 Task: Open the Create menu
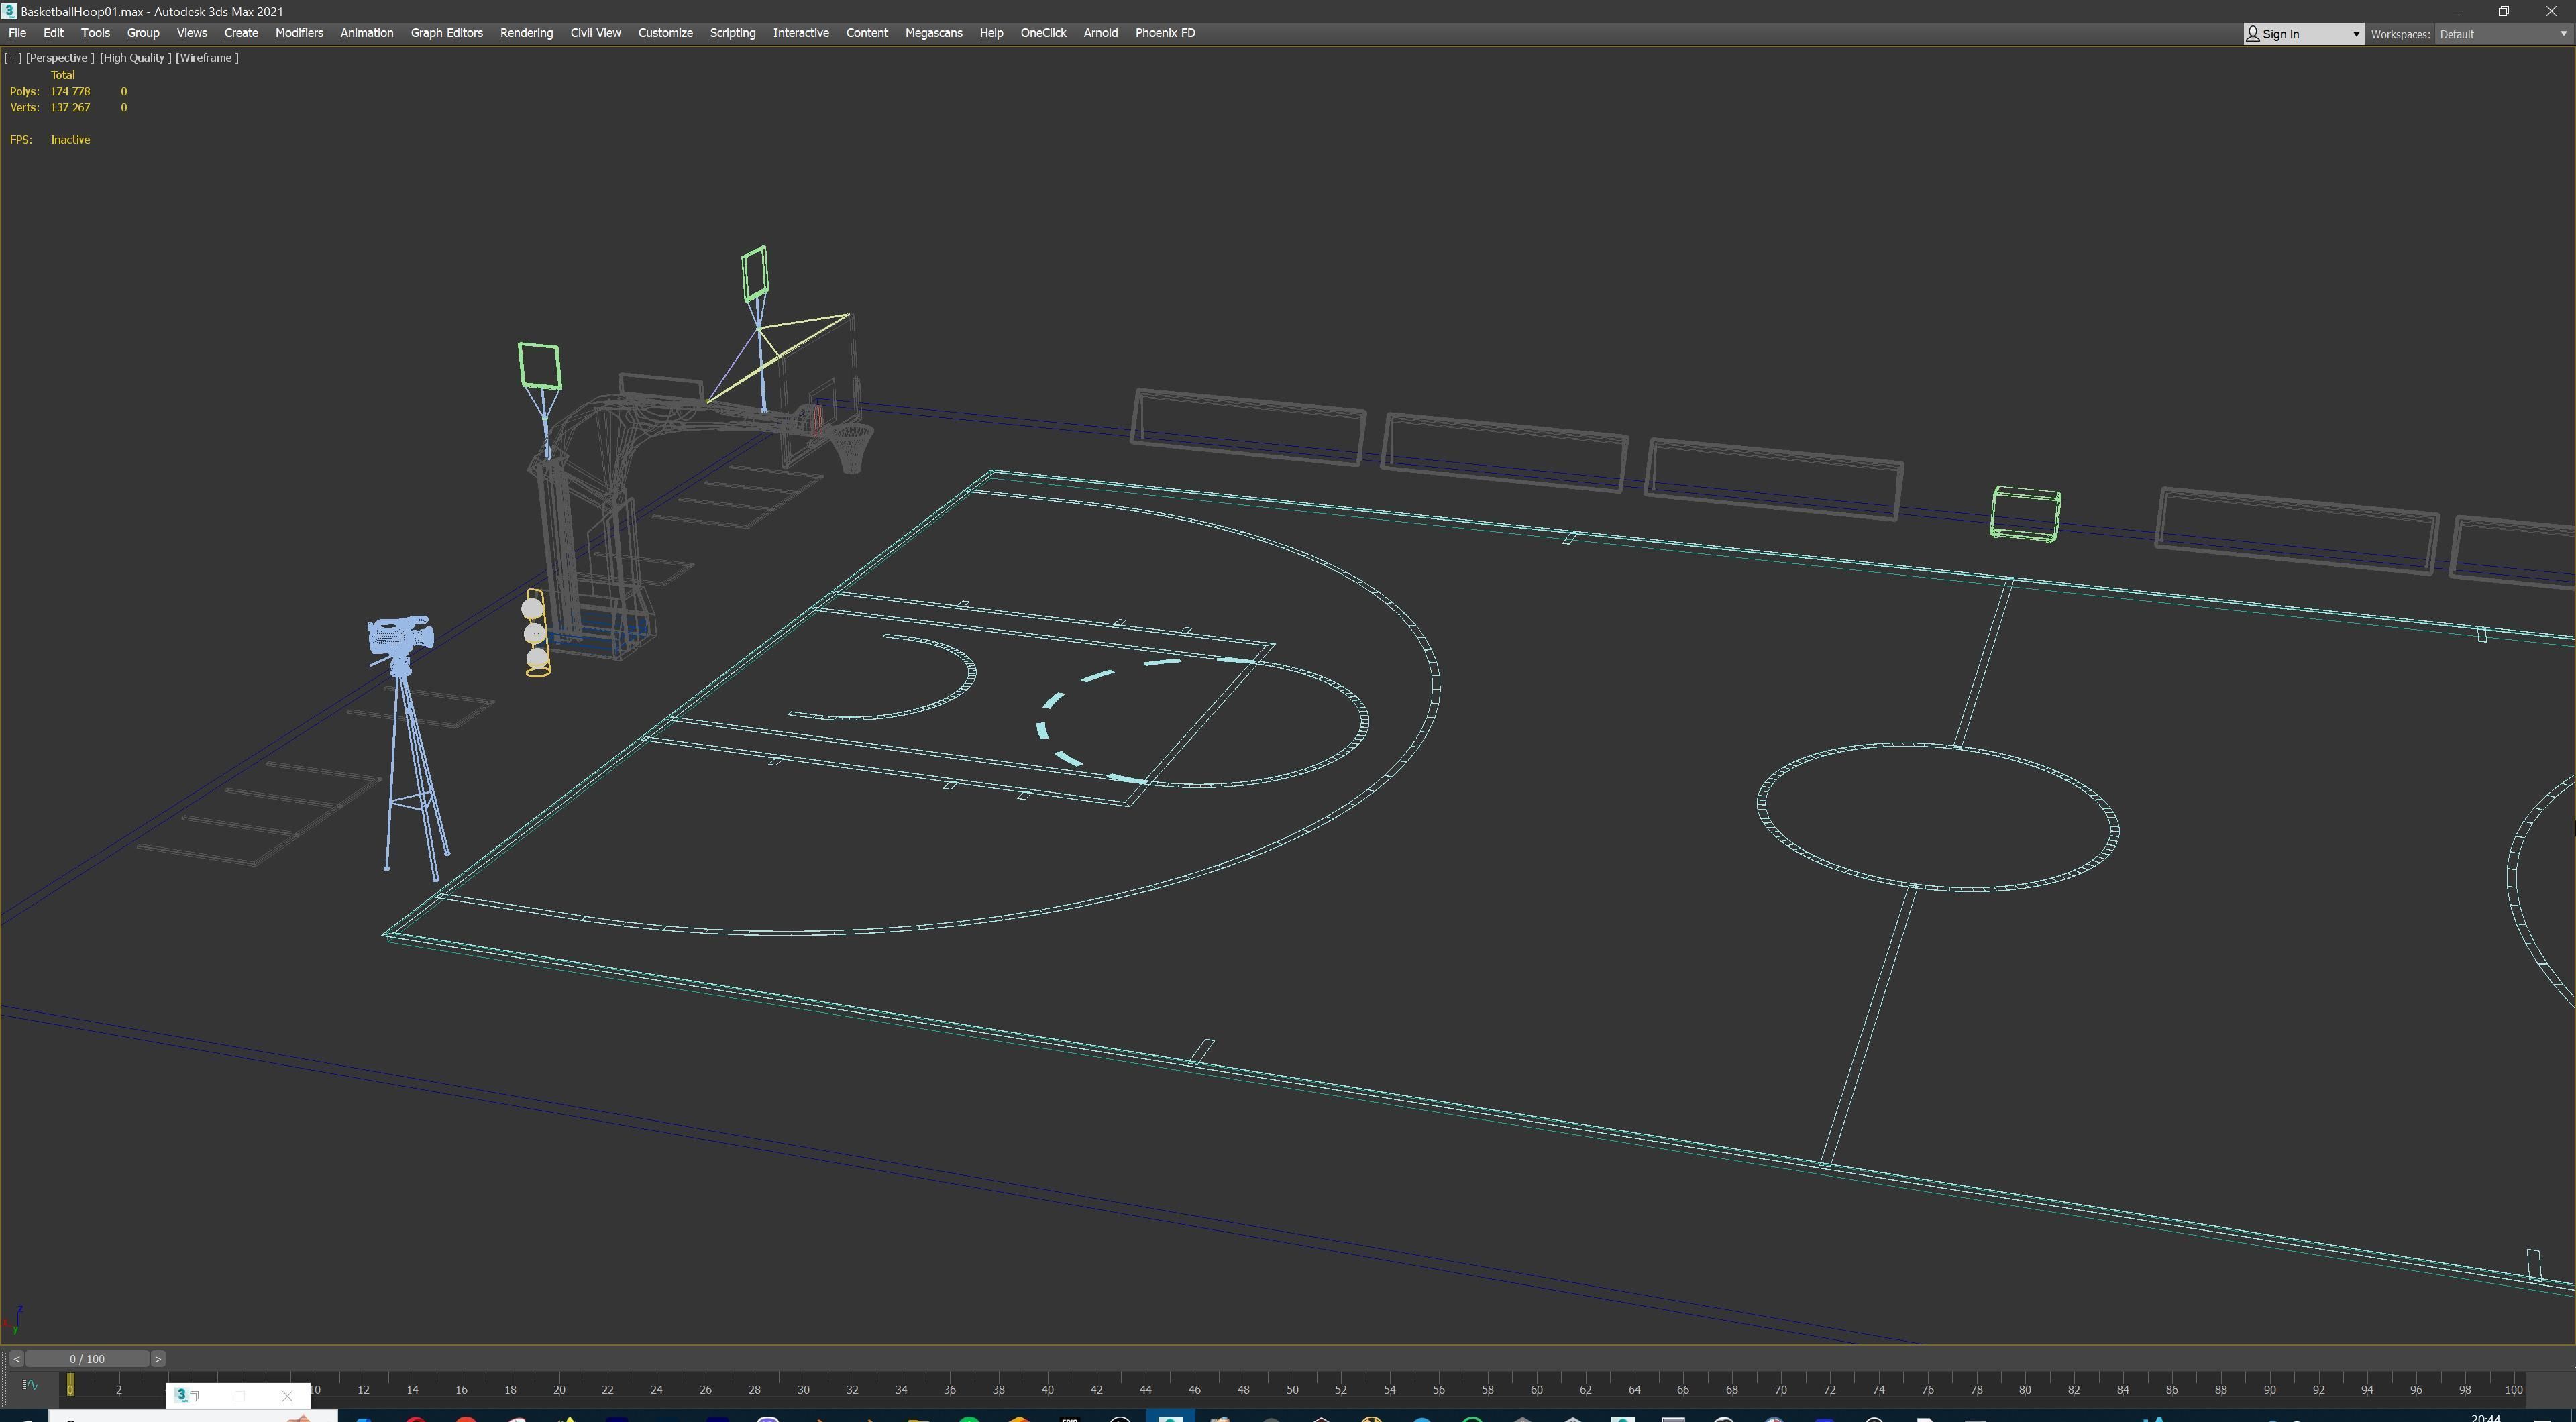coord(241,33)
